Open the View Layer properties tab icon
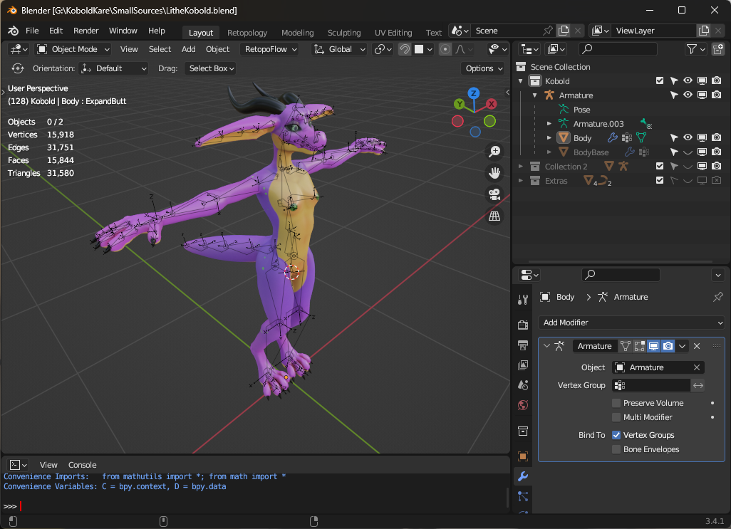Image resolution: width=731 pixels, height=529 pixels. tap(523, 365)
